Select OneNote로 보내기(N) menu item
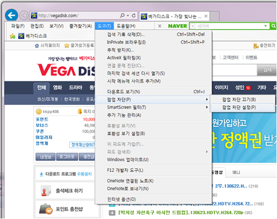Image resolution: width=277 pixels, height=219 pixels. click(x=153, y=189)
